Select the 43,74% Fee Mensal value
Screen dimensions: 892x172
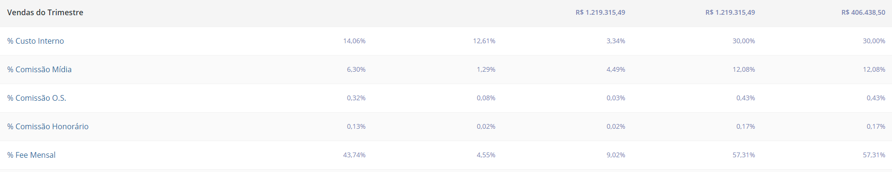(354, 155)
